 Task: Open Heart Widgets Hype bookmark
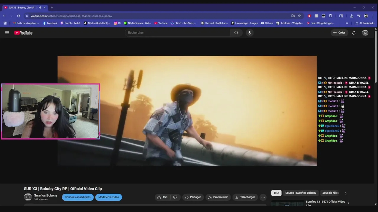(320, 23)
